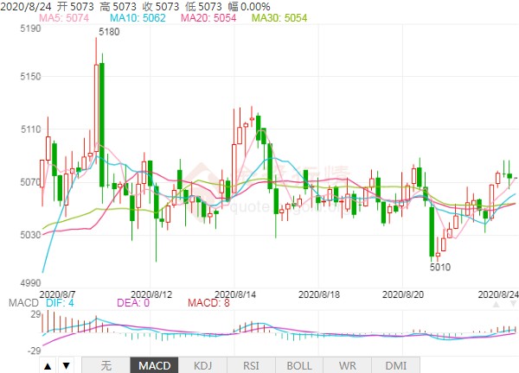The width and height of the screenshot is (519, 373).
Task: Click the DEA: 0 value label
Action: (x=133, y=302)
